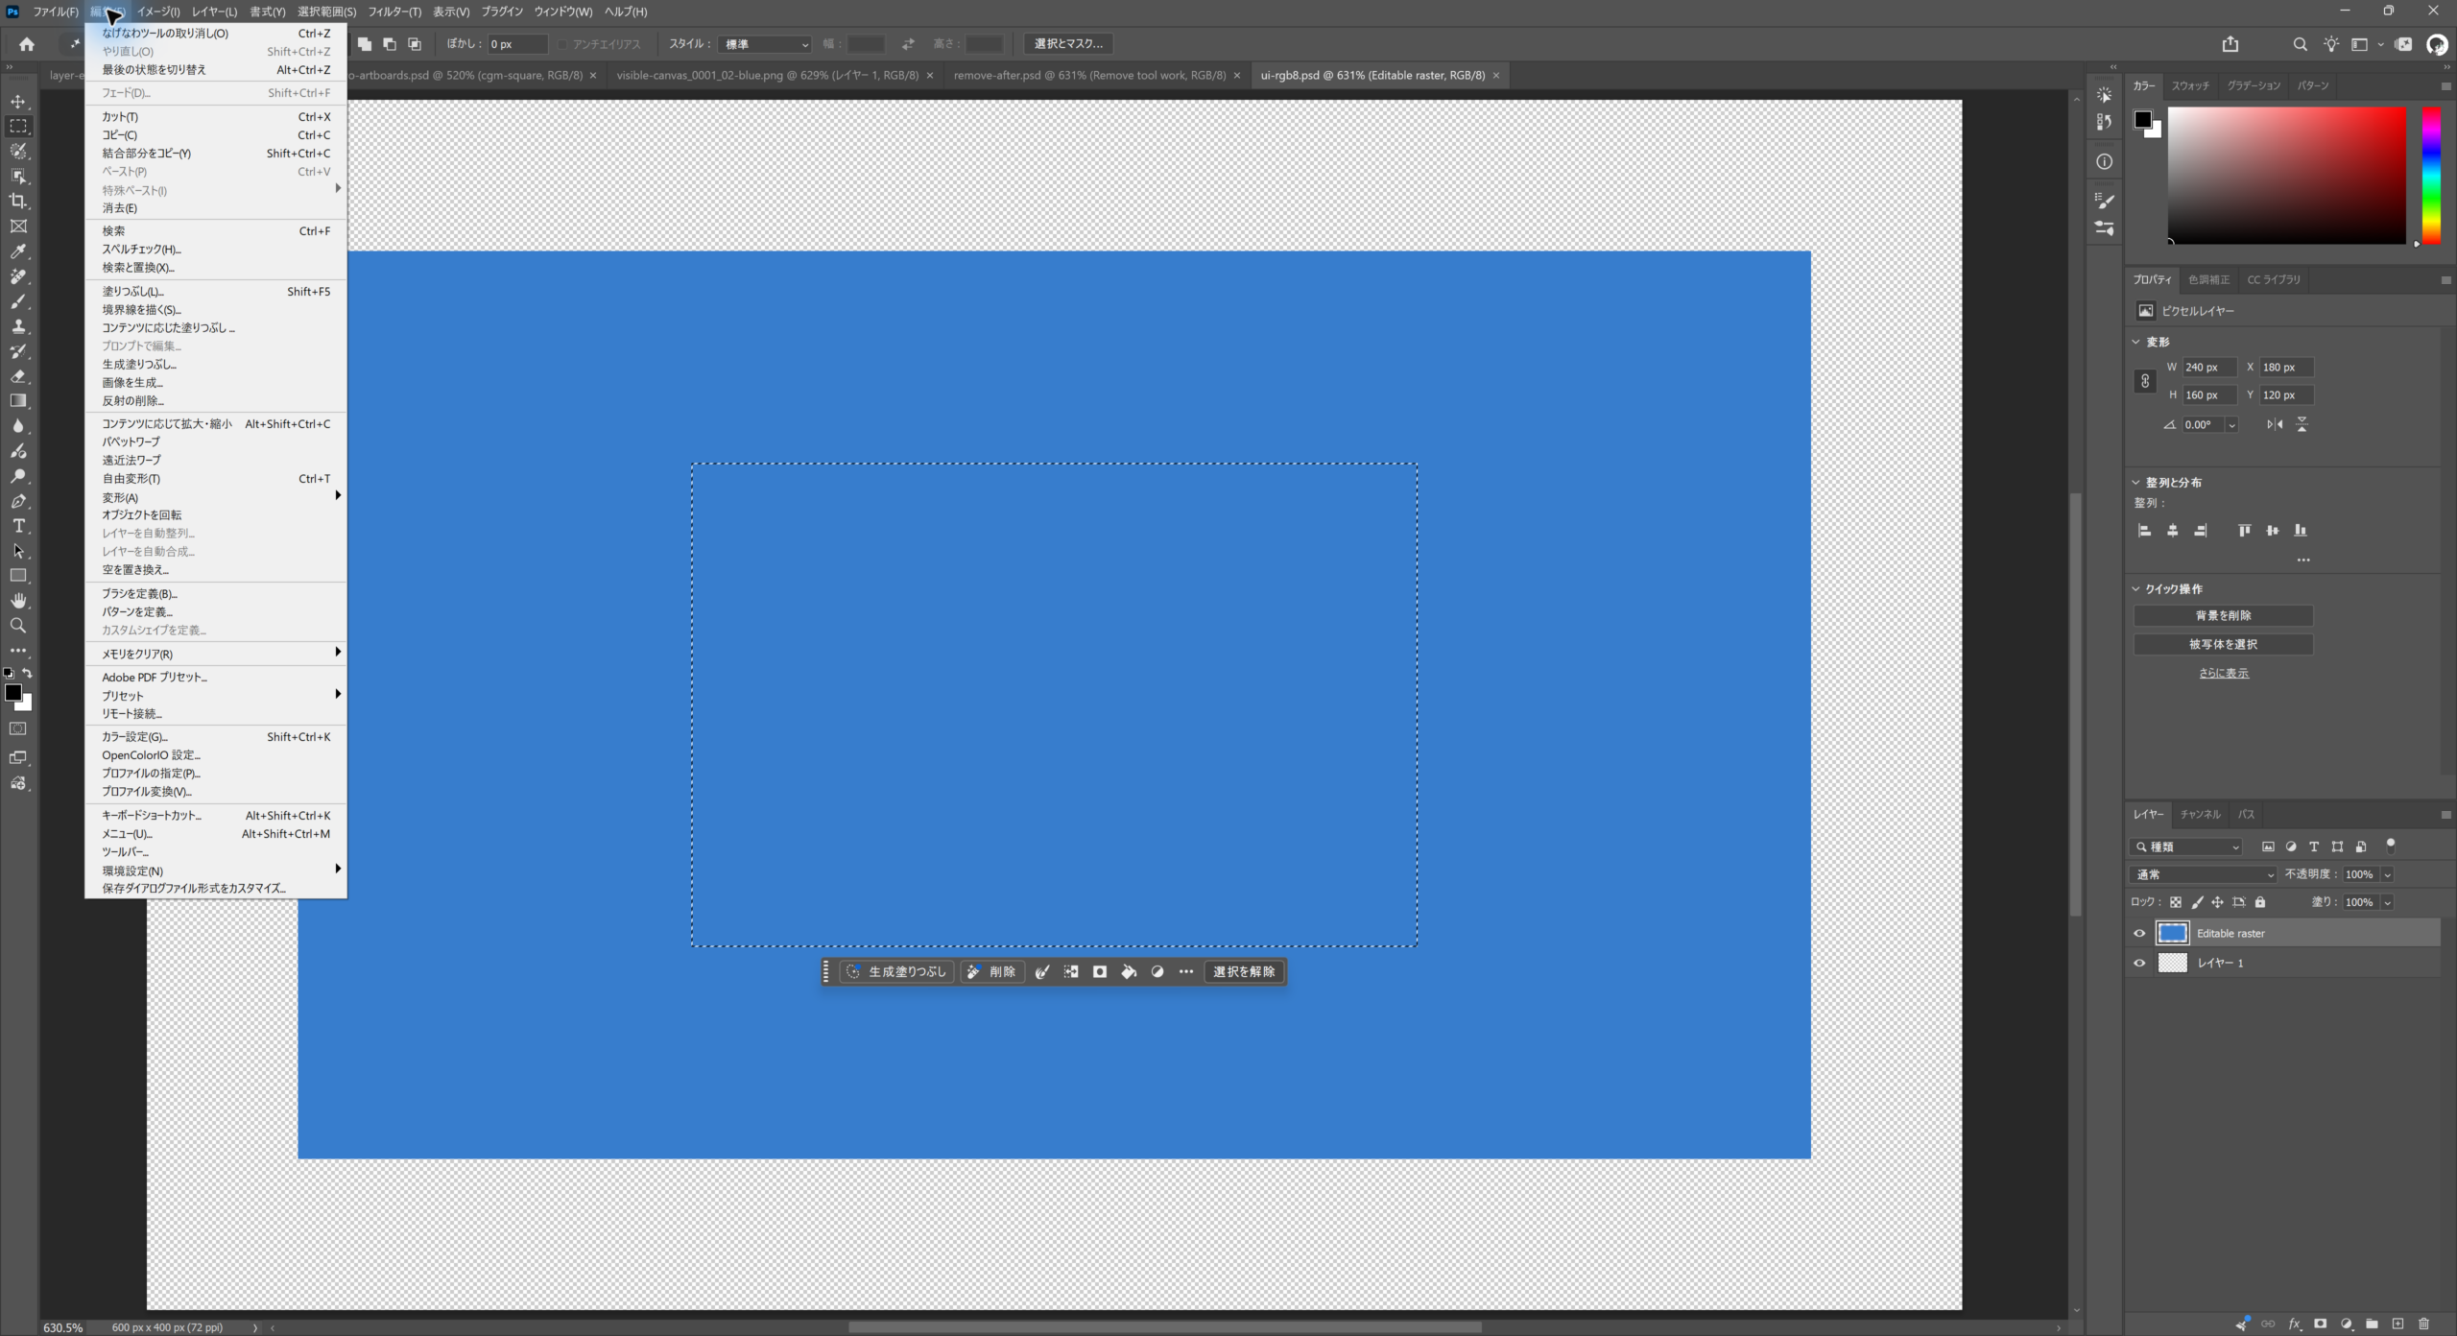Choose 塗りつぶし(L)... in the Edit menu

click(x=216, y=292)
